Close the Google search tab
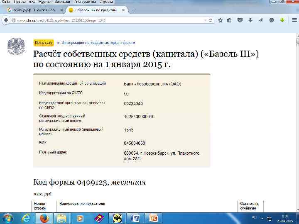This screenshot has width=299, height=224. 61,10
